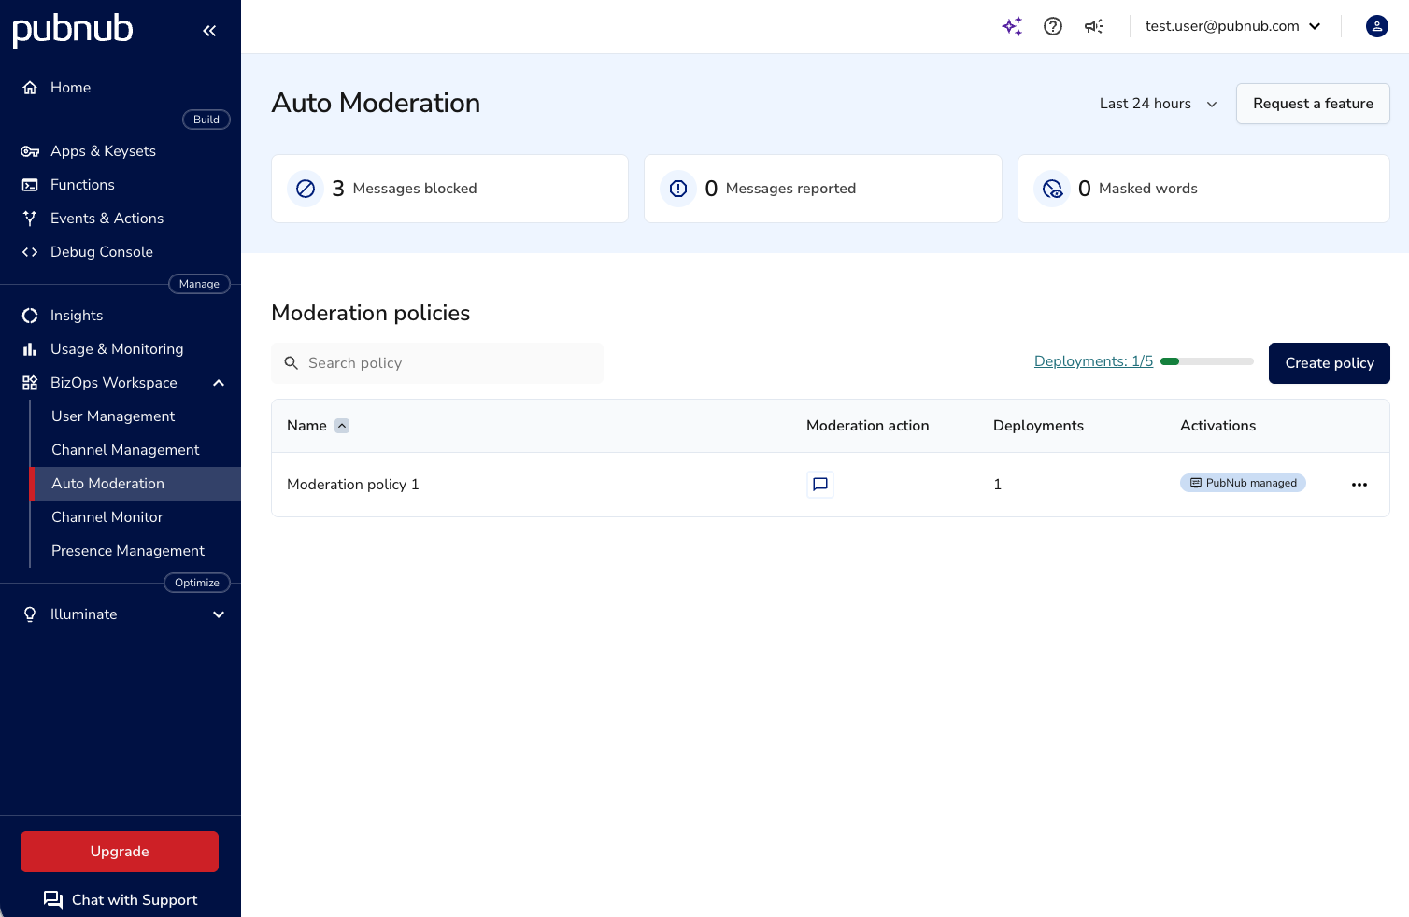Click the Insights circle icon
The width and height of the screenshot is (1409, 917).
[30, 316]
